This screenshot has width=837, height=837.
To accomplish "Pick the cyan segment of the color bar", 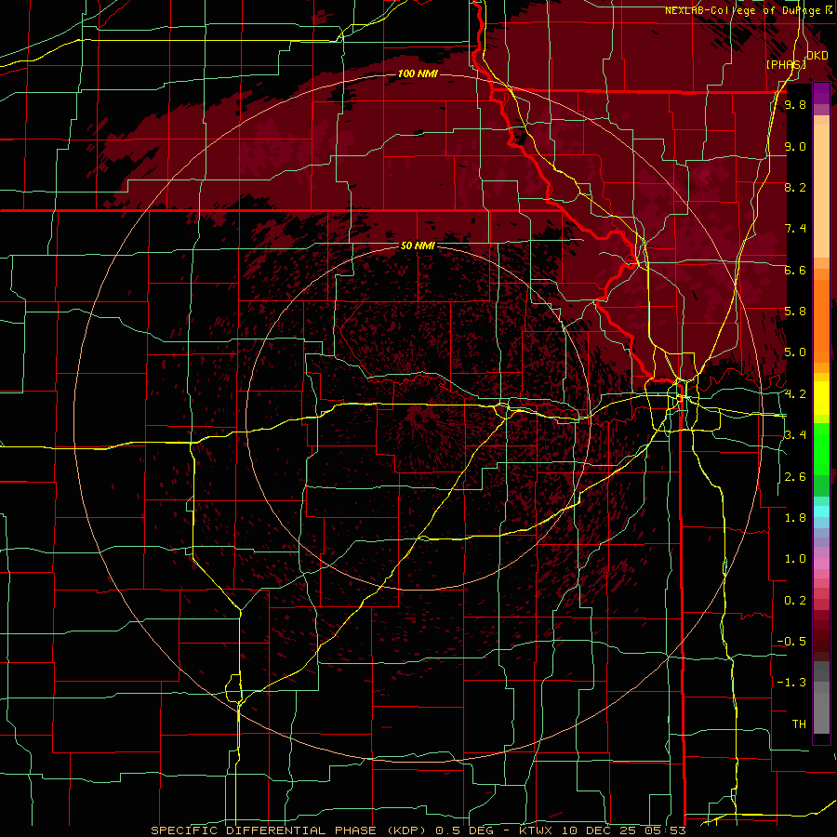I will pos(821,511).
